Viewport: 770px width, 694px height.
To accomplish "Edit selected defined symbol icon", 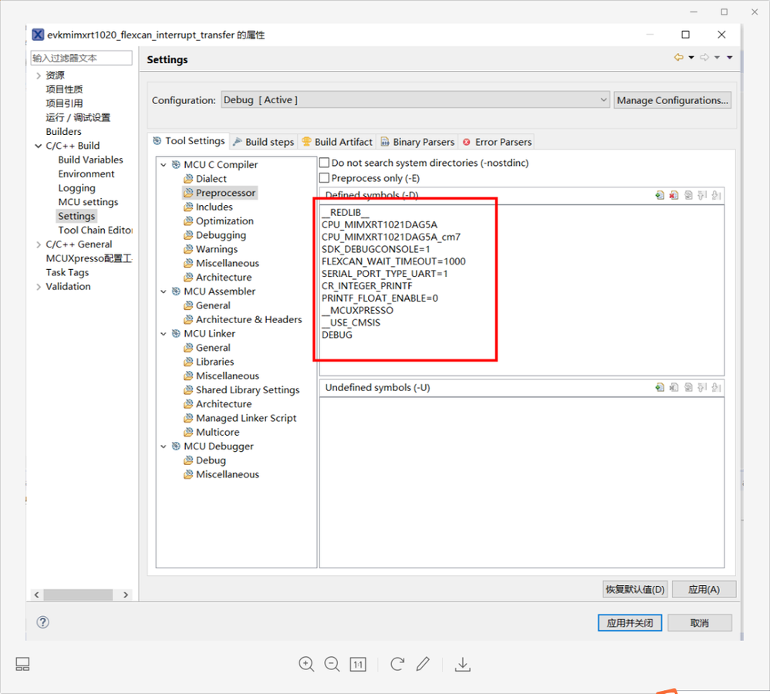I will (x=688, y=195).
